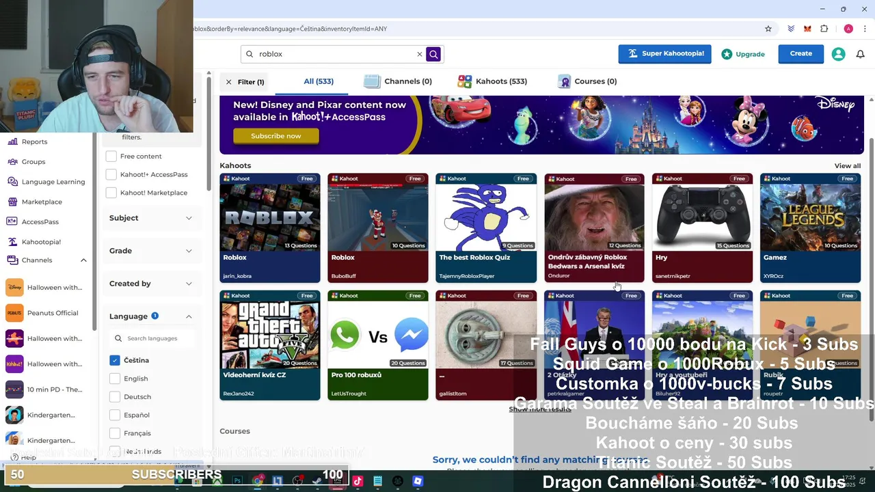Click the TikTok icon in the taskbar
875x492 pixels.
358,481
